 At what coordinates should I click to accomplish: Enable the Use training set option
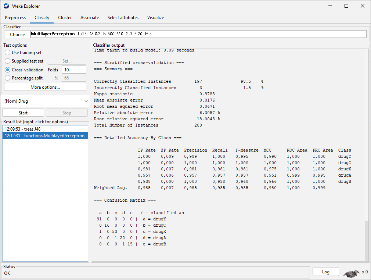click(x=8, y=52)
